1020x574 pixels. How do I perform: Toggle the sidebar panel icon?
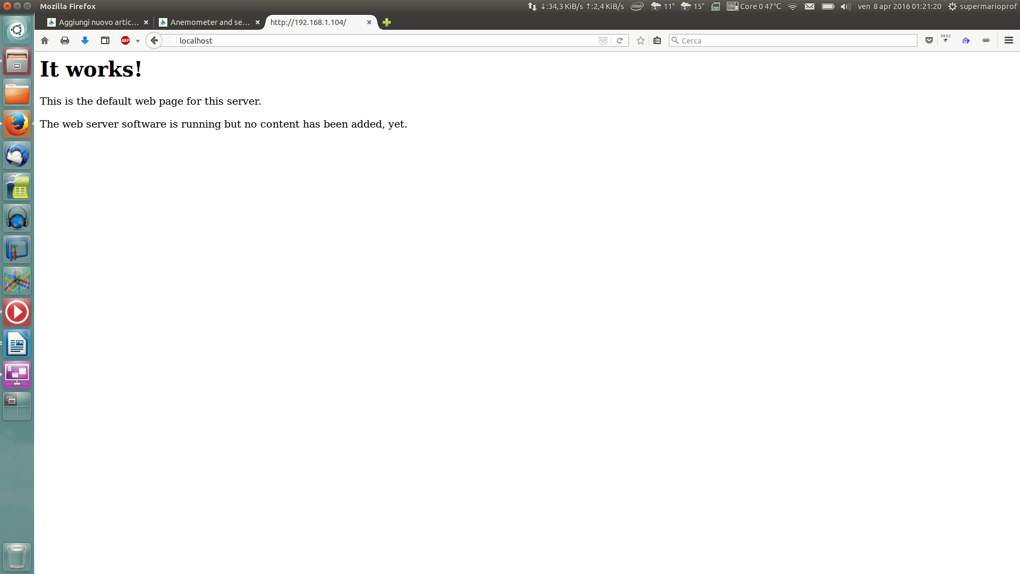(105, 40)
